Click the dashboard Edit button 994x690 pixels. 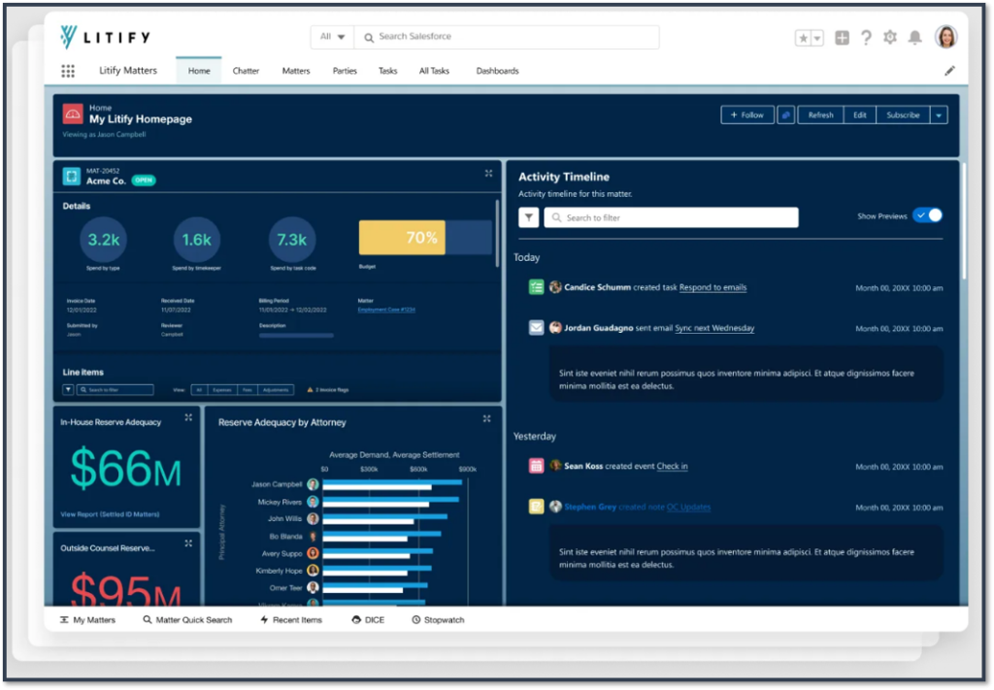pos(860,115)
